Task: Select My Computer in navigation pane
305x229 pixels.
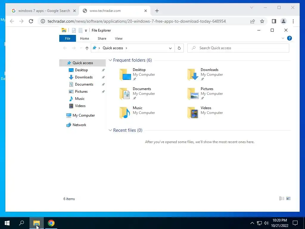Action: [83, 115]
